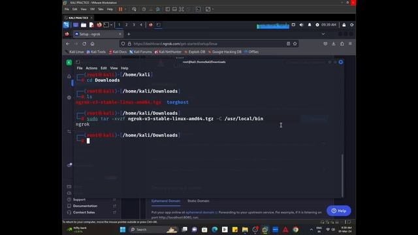Open the notifications bell in Kali panel
Screen dimensions: 418x235
[x=310, y=25]
